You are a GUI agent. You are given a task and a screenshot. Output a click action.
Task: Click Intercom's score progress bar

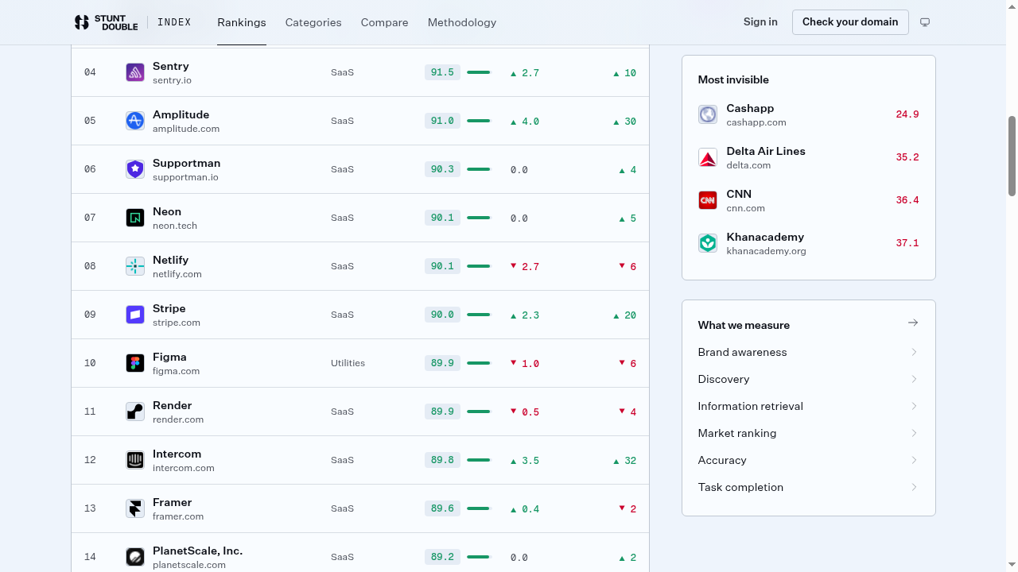pos(479,460)
